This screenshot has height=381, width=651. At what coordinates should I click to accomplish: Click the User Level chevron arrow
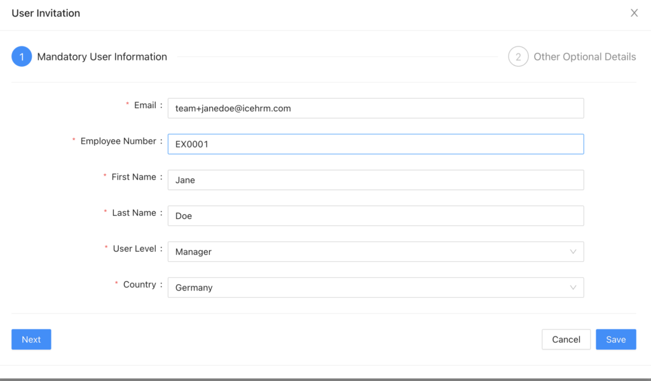[573, 252]
